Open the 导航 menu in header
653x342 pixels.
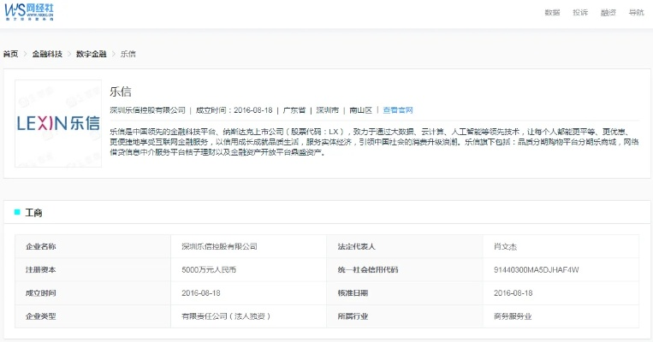click(636, 13)
